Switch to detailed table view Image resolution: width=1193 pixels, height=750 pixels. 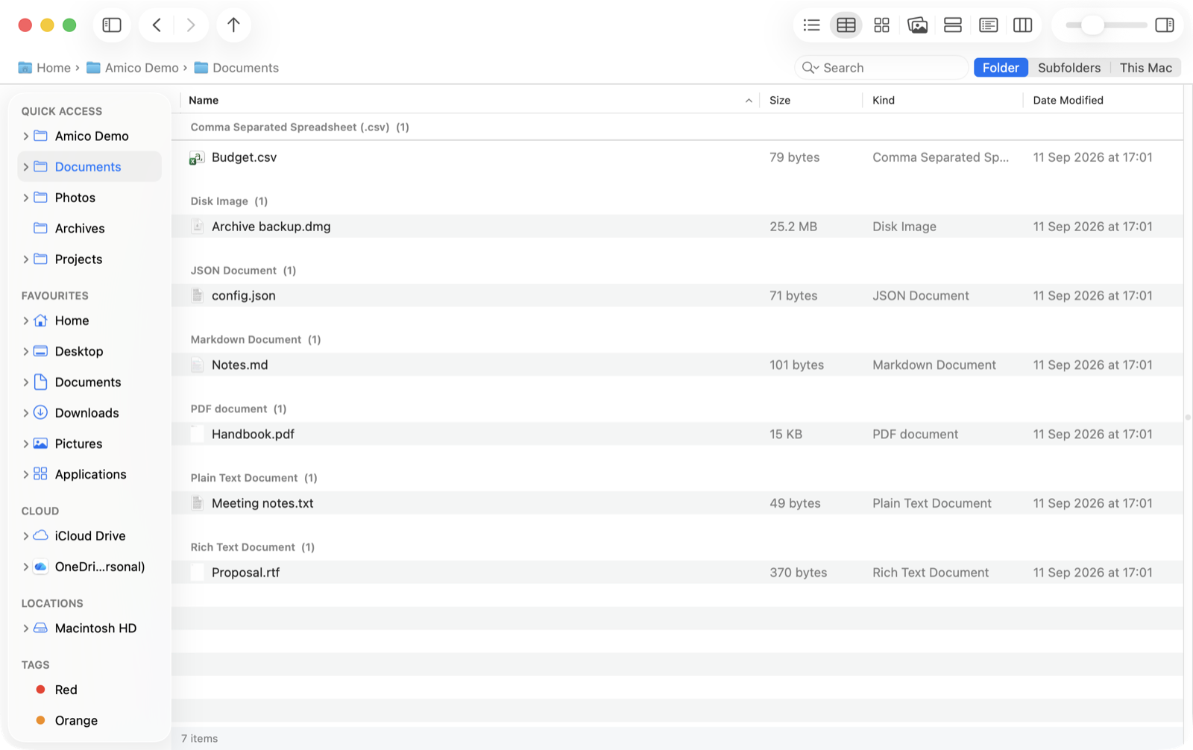point(846,25)
